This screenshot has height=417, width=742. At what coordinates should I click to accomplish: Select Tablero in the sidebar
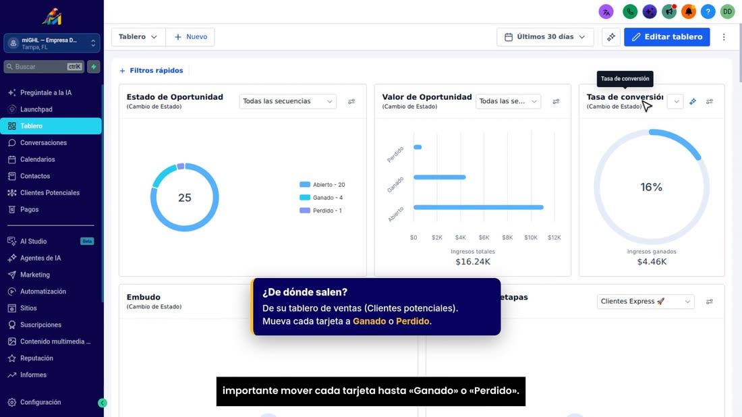(x=51, y=126)
